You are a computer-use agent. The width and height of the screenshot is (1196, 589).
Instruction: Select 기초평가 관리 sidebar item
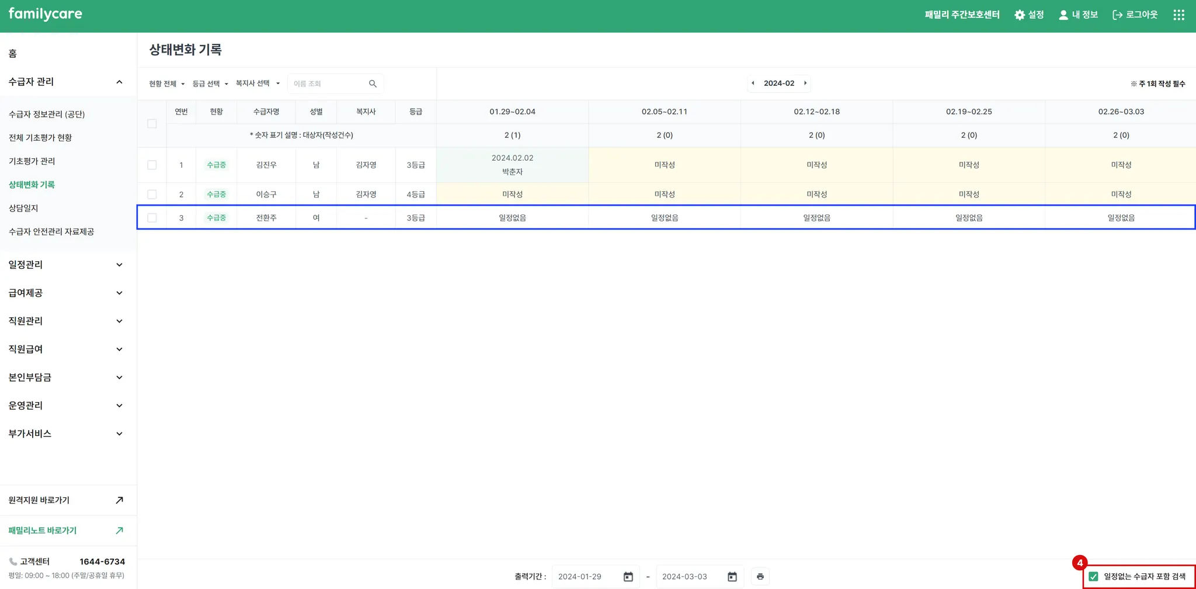point(32,161)
